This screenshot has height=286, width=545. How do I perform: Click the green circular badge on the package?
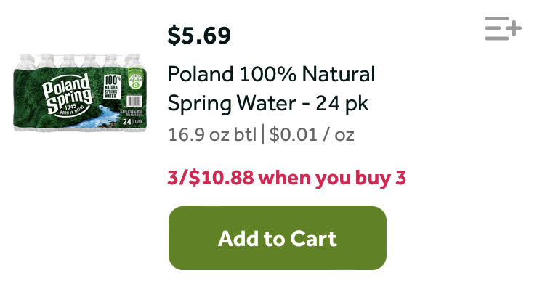(135, 81)
